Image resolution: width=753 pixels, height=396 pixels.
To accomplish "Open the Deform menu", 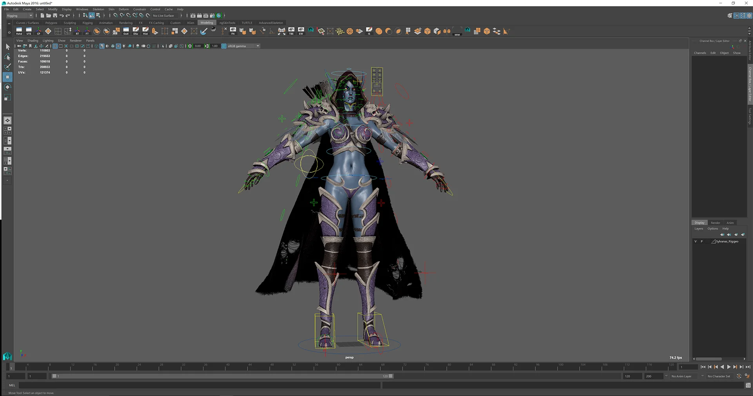I will pos(124,9).
